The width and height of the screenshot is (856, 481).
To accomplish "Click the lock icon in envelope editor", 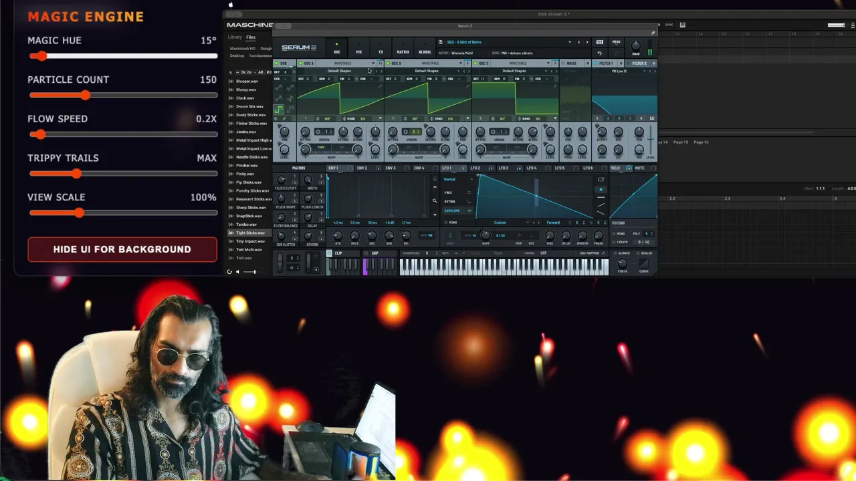I will tap(435, 179).
